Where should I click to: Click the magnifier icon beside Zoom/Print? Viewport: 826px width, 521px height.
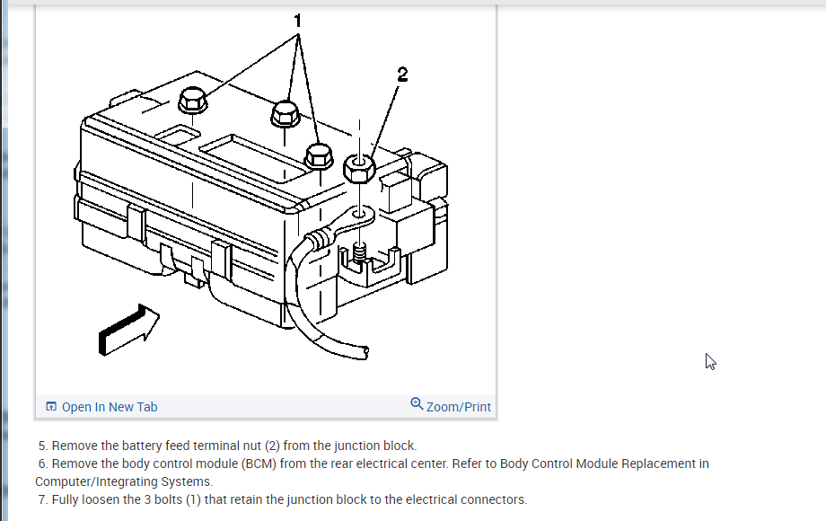pyautogui.click(x=417, y=404)
